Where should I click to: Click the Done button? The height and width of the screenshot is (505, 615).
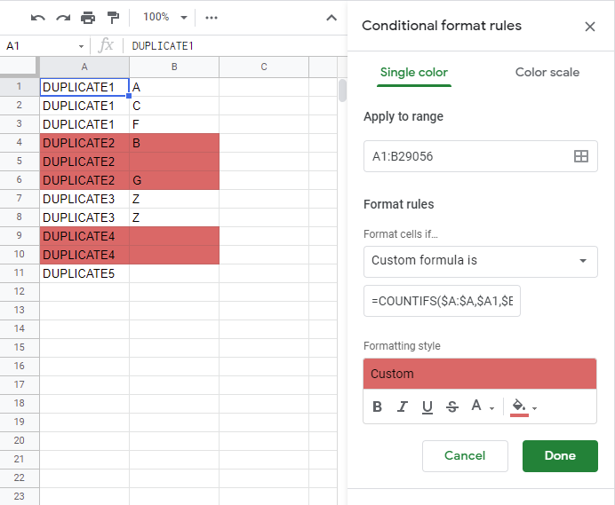(x=560, y=455)
